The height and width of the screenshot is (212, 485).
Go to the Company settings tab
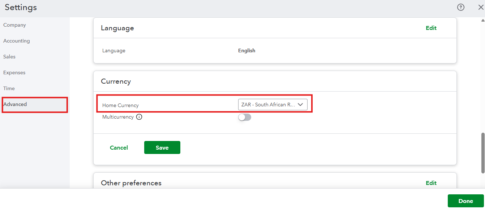(14, 25)
